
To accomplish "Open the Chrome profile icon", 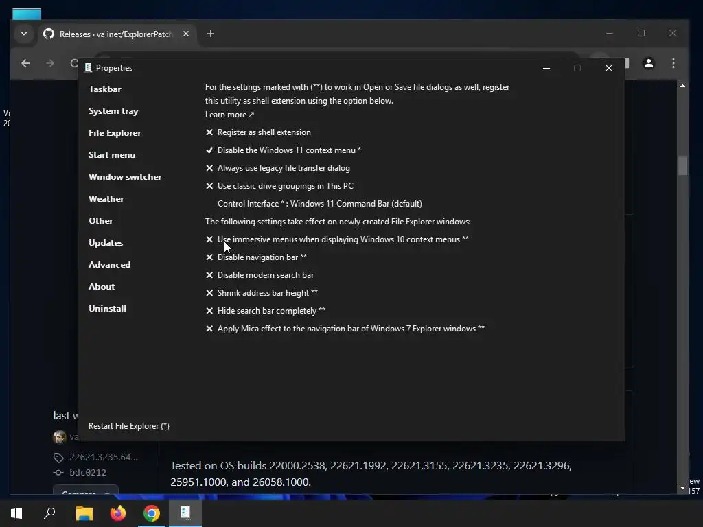I will pos(648,63).
